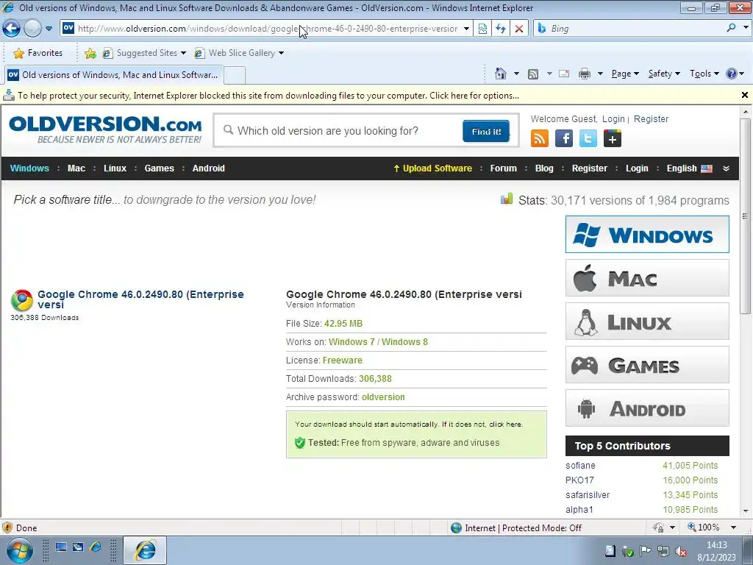Viewport: 753px width, 565px height.
Task: Click the orange RSS feed icon
Action: pos(539,139)
